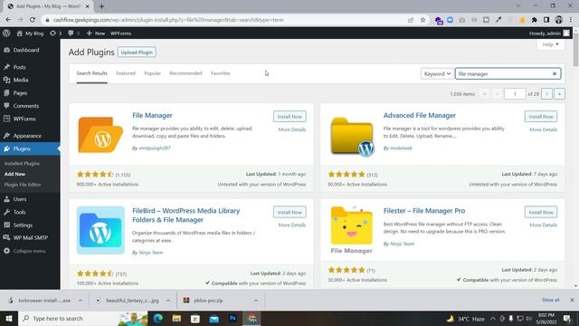Jump to the last page of results

[x=559, y=94]
